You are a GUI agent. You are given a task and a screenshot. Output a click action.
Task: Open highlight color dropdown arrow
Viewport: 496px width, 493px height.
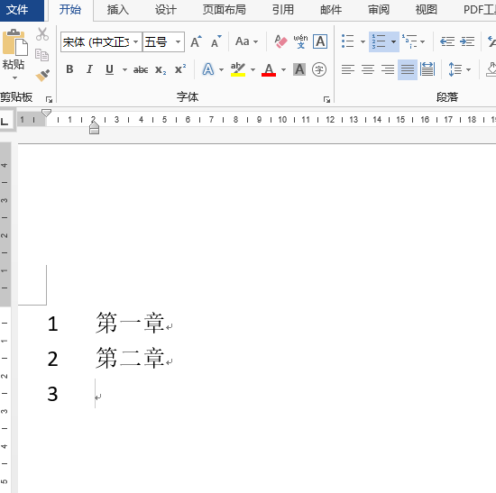(x=253, y=69)
